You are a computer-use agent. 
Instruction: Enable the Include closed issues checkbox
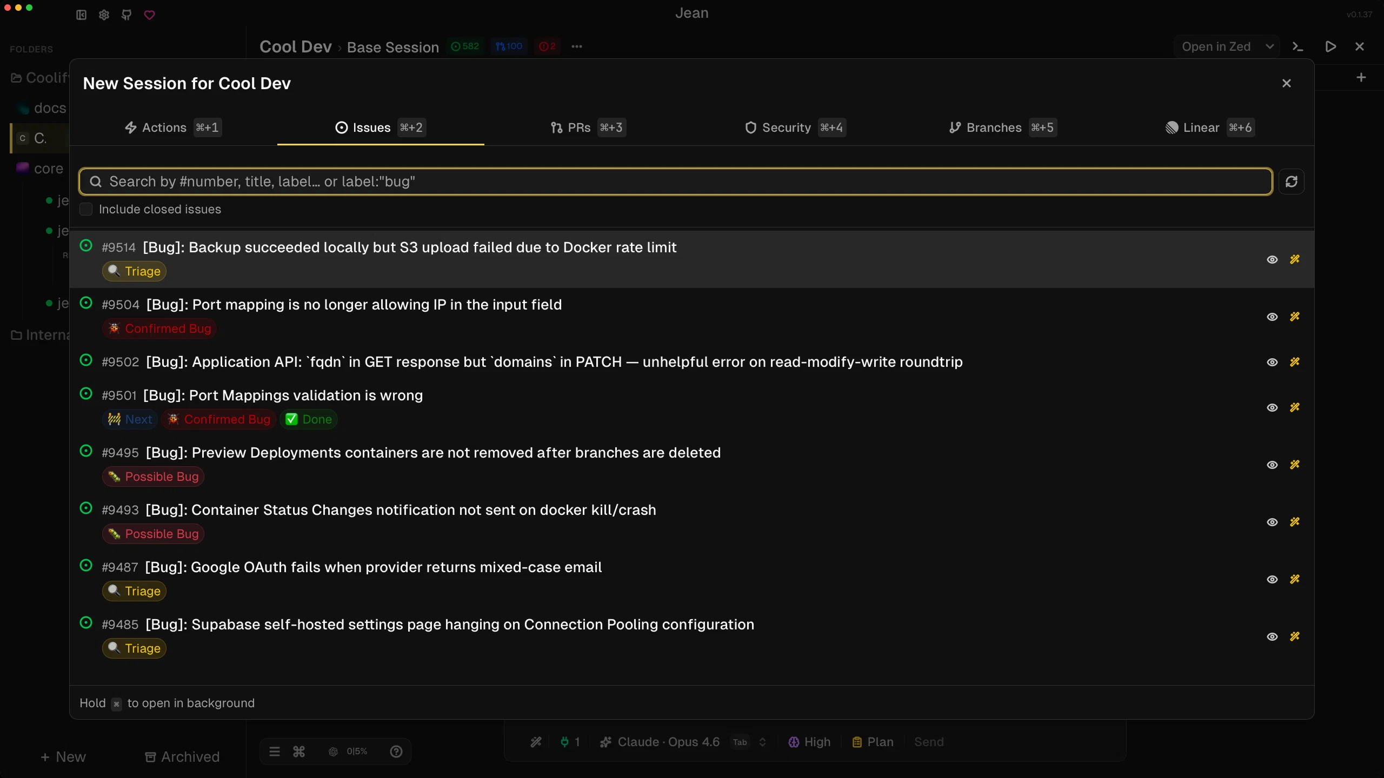tap(86, 209)
